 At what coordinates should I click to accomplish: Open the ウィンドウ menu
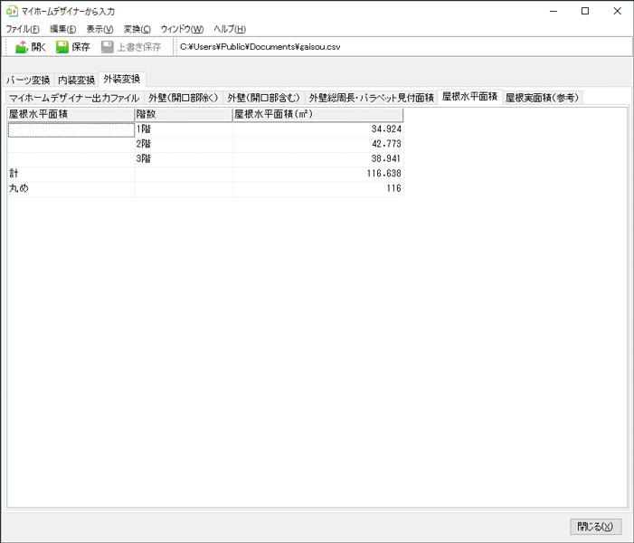(182, 29)
